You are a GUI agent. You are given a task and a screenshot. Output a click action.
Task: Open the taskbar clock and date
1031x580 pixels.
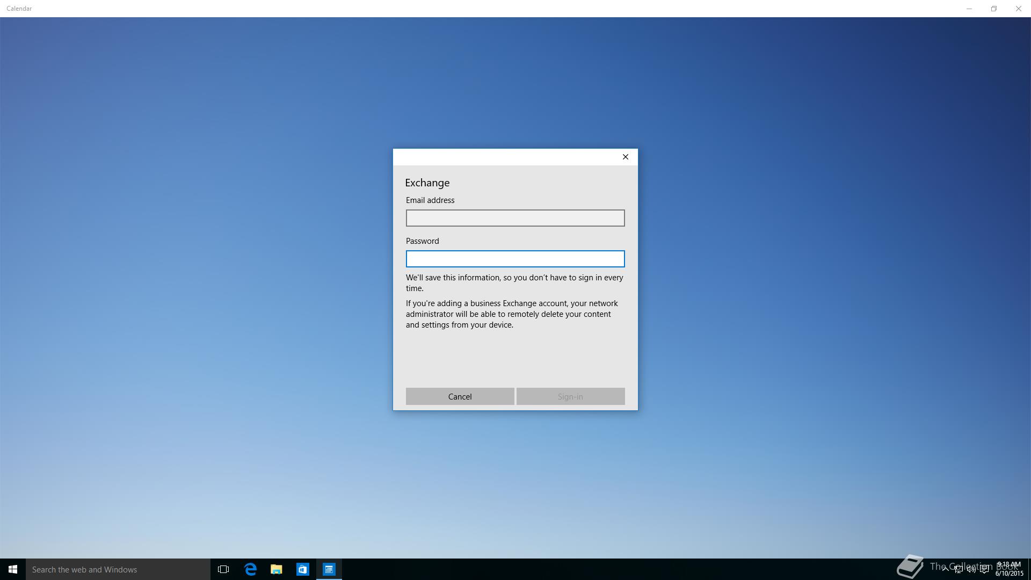(x=1009, y=569)
